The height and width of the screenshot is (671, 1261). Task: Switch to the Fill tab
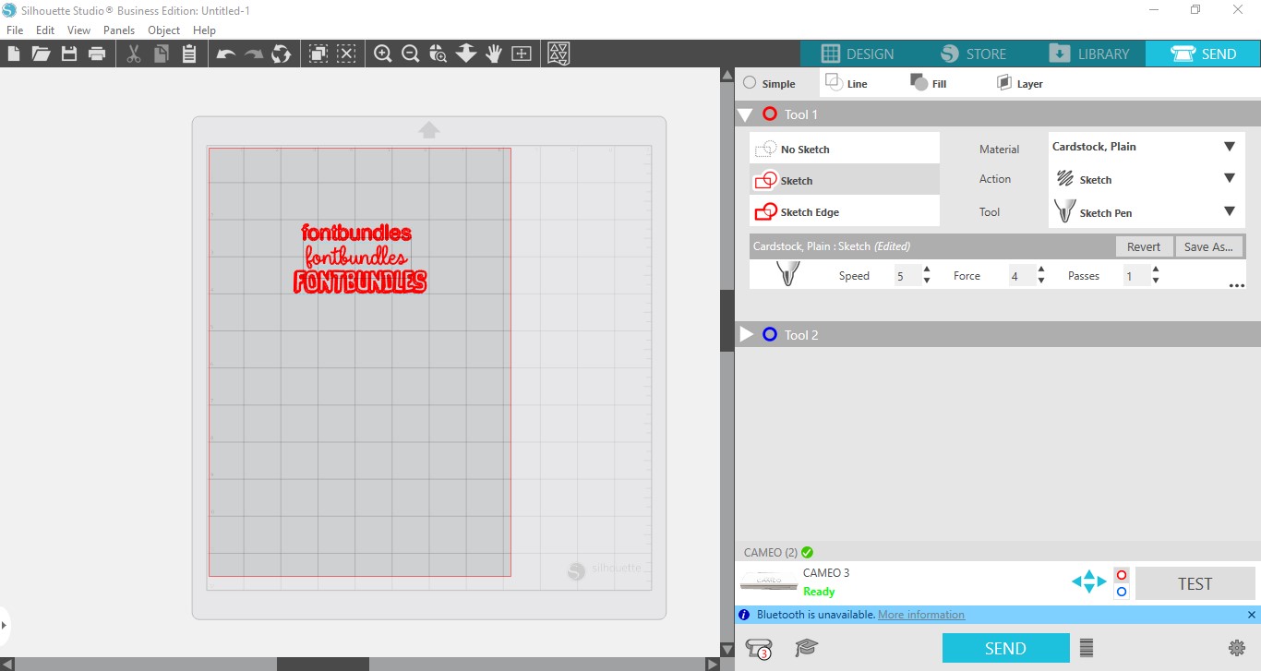point(929,83)
